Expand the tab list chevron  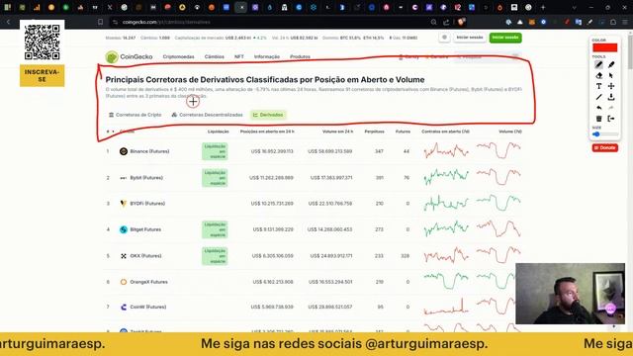tap(575, 7)
